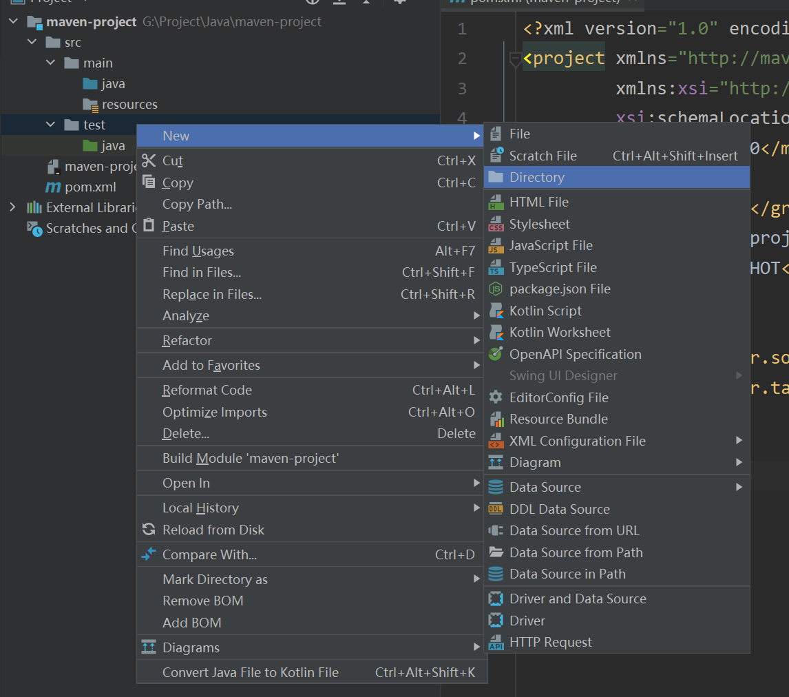
Task: Click the Diagram icon in New submenu
Action: click(496, 462)
